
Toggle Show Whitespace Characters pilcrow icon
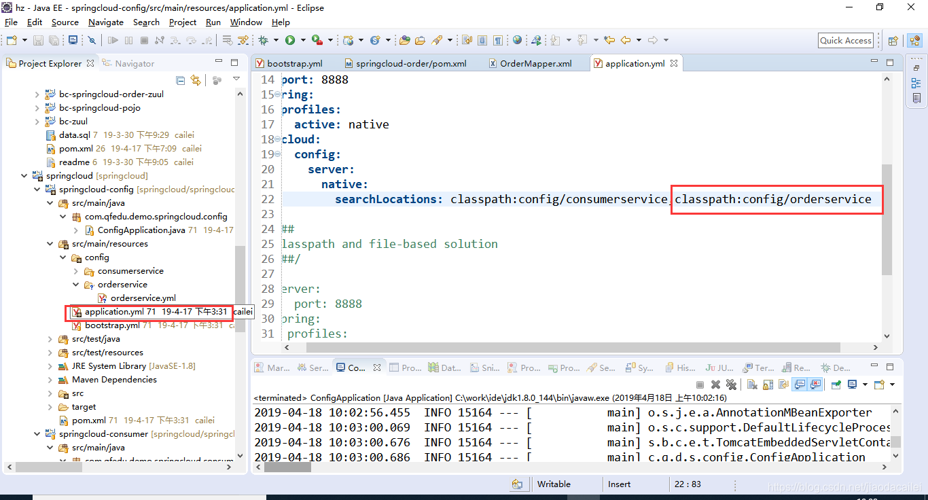tap(498, 41)
